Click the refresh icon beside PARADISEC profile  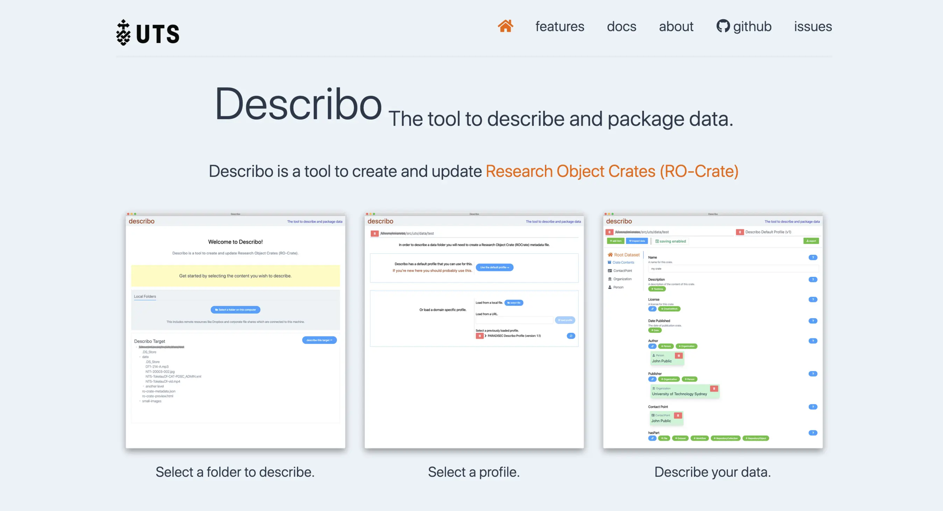coord(571,336)
